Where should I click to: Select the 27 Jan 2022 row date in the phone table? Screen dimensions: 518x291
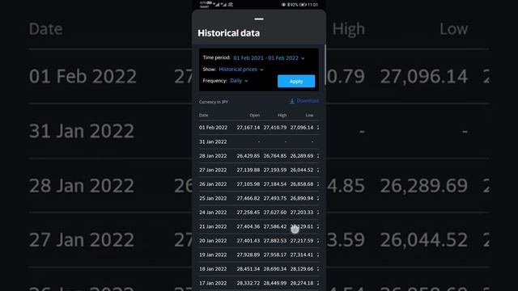tap(213, 170)
